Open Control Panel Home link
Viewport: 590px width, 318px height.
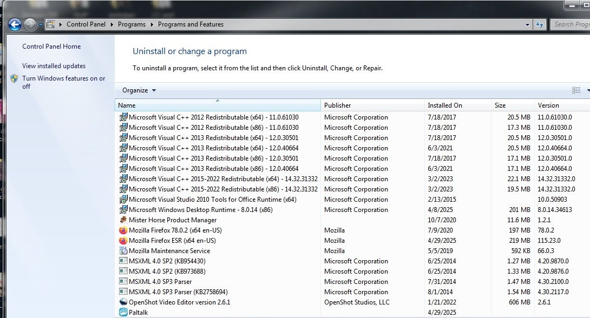[51, 46]
